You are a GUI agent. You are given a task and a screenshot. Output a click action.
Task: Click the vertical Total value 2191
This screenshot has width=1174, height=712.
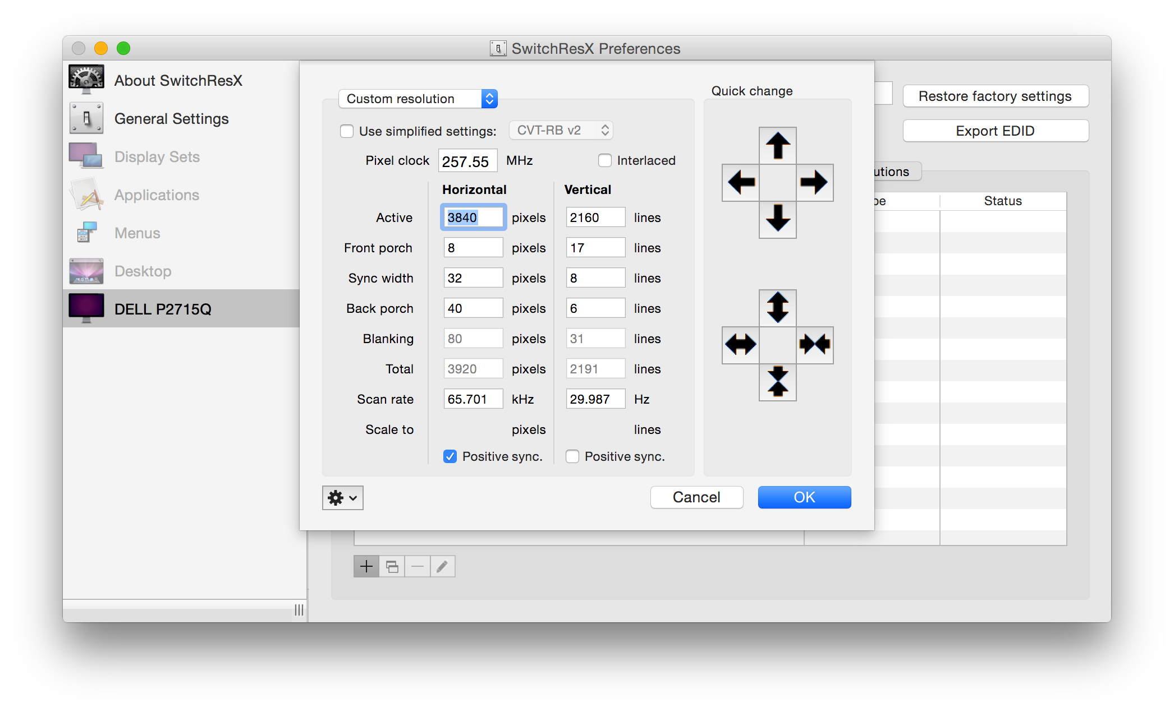tap(595, 369)
